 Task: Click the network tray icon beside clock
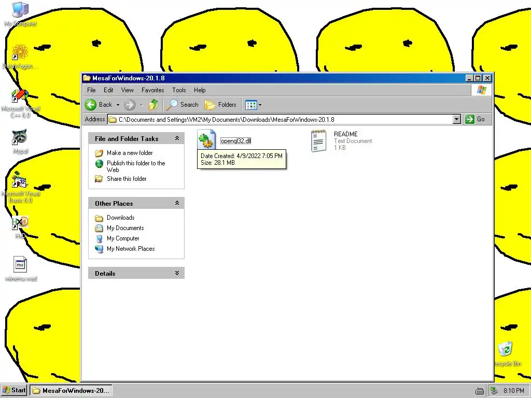(x=494, y=391)
